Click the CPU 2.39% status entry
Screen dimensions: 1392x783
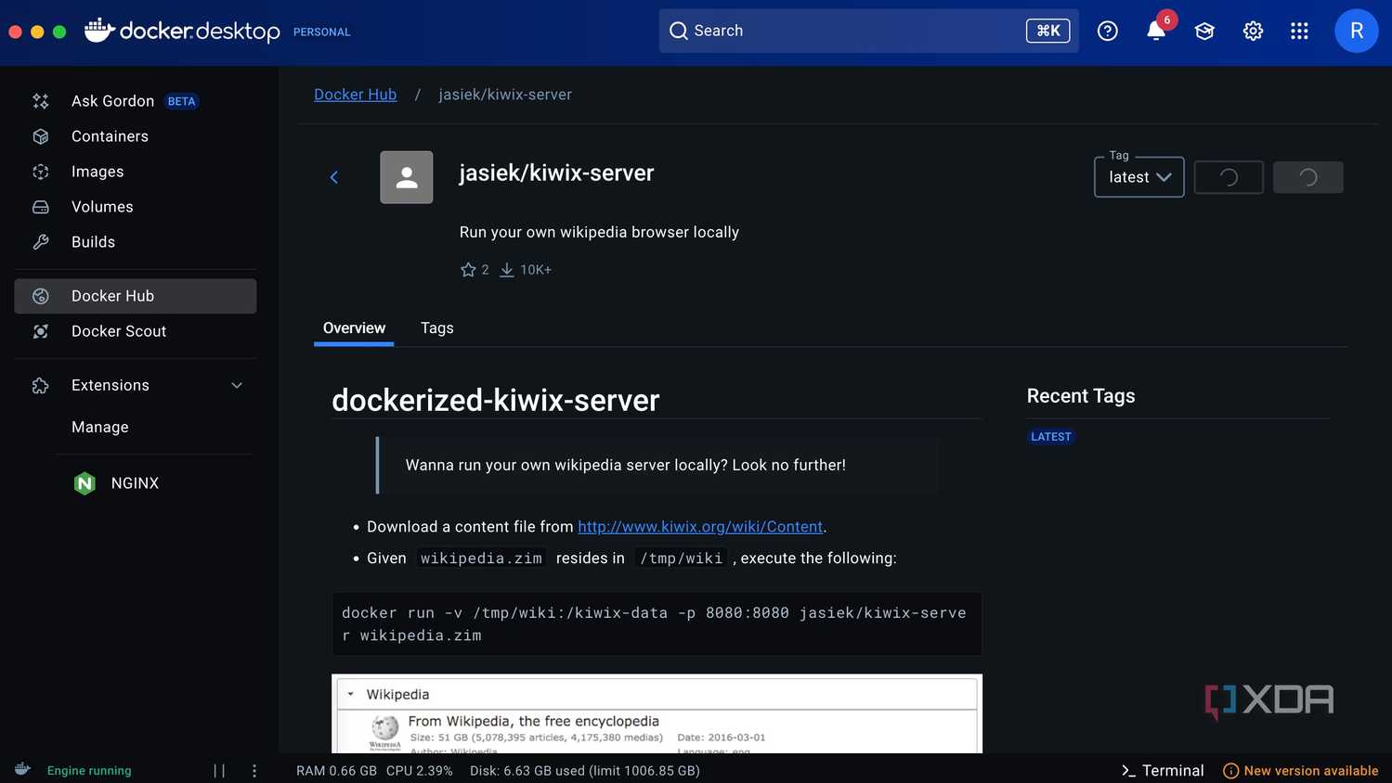420,771
